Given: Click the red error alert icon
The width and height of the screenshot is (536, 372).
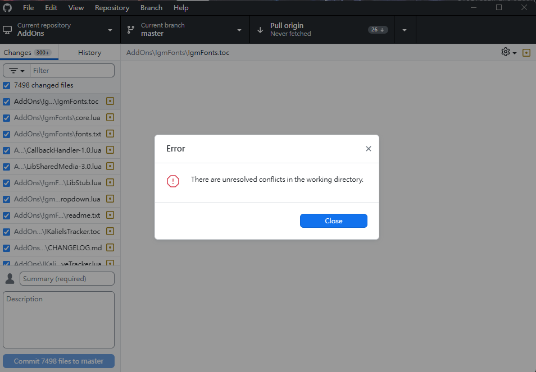Looking at the screenshot, I should [173, 181].
